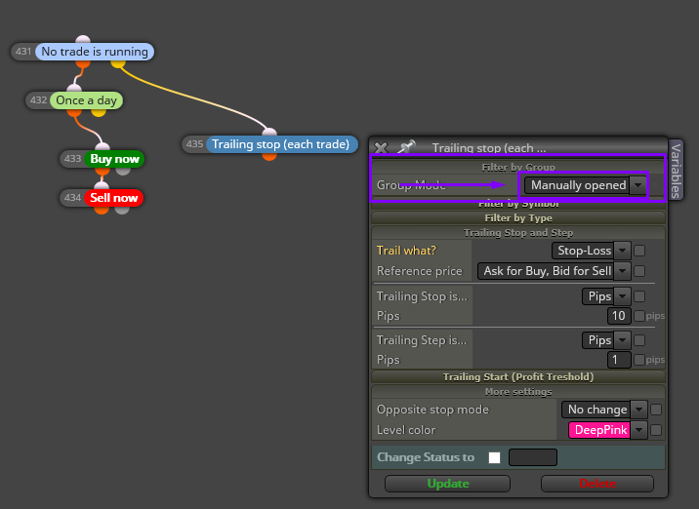Select the 'Trailing stop (each trade)' block
The height and width of the screenshot is (509, 699).
tap(281, 144)
